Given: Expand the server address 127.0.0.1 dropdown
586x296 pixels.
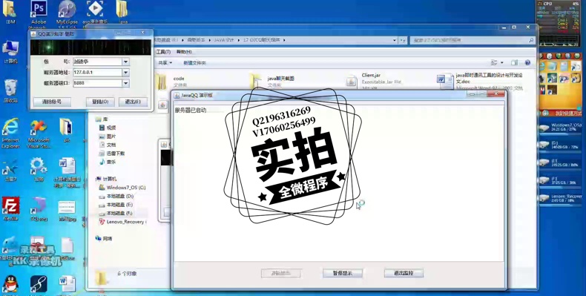Looking at the screenshot, I should (126, 73).
